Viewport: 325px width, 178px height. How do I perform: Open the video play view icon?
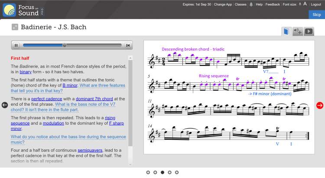309,32
